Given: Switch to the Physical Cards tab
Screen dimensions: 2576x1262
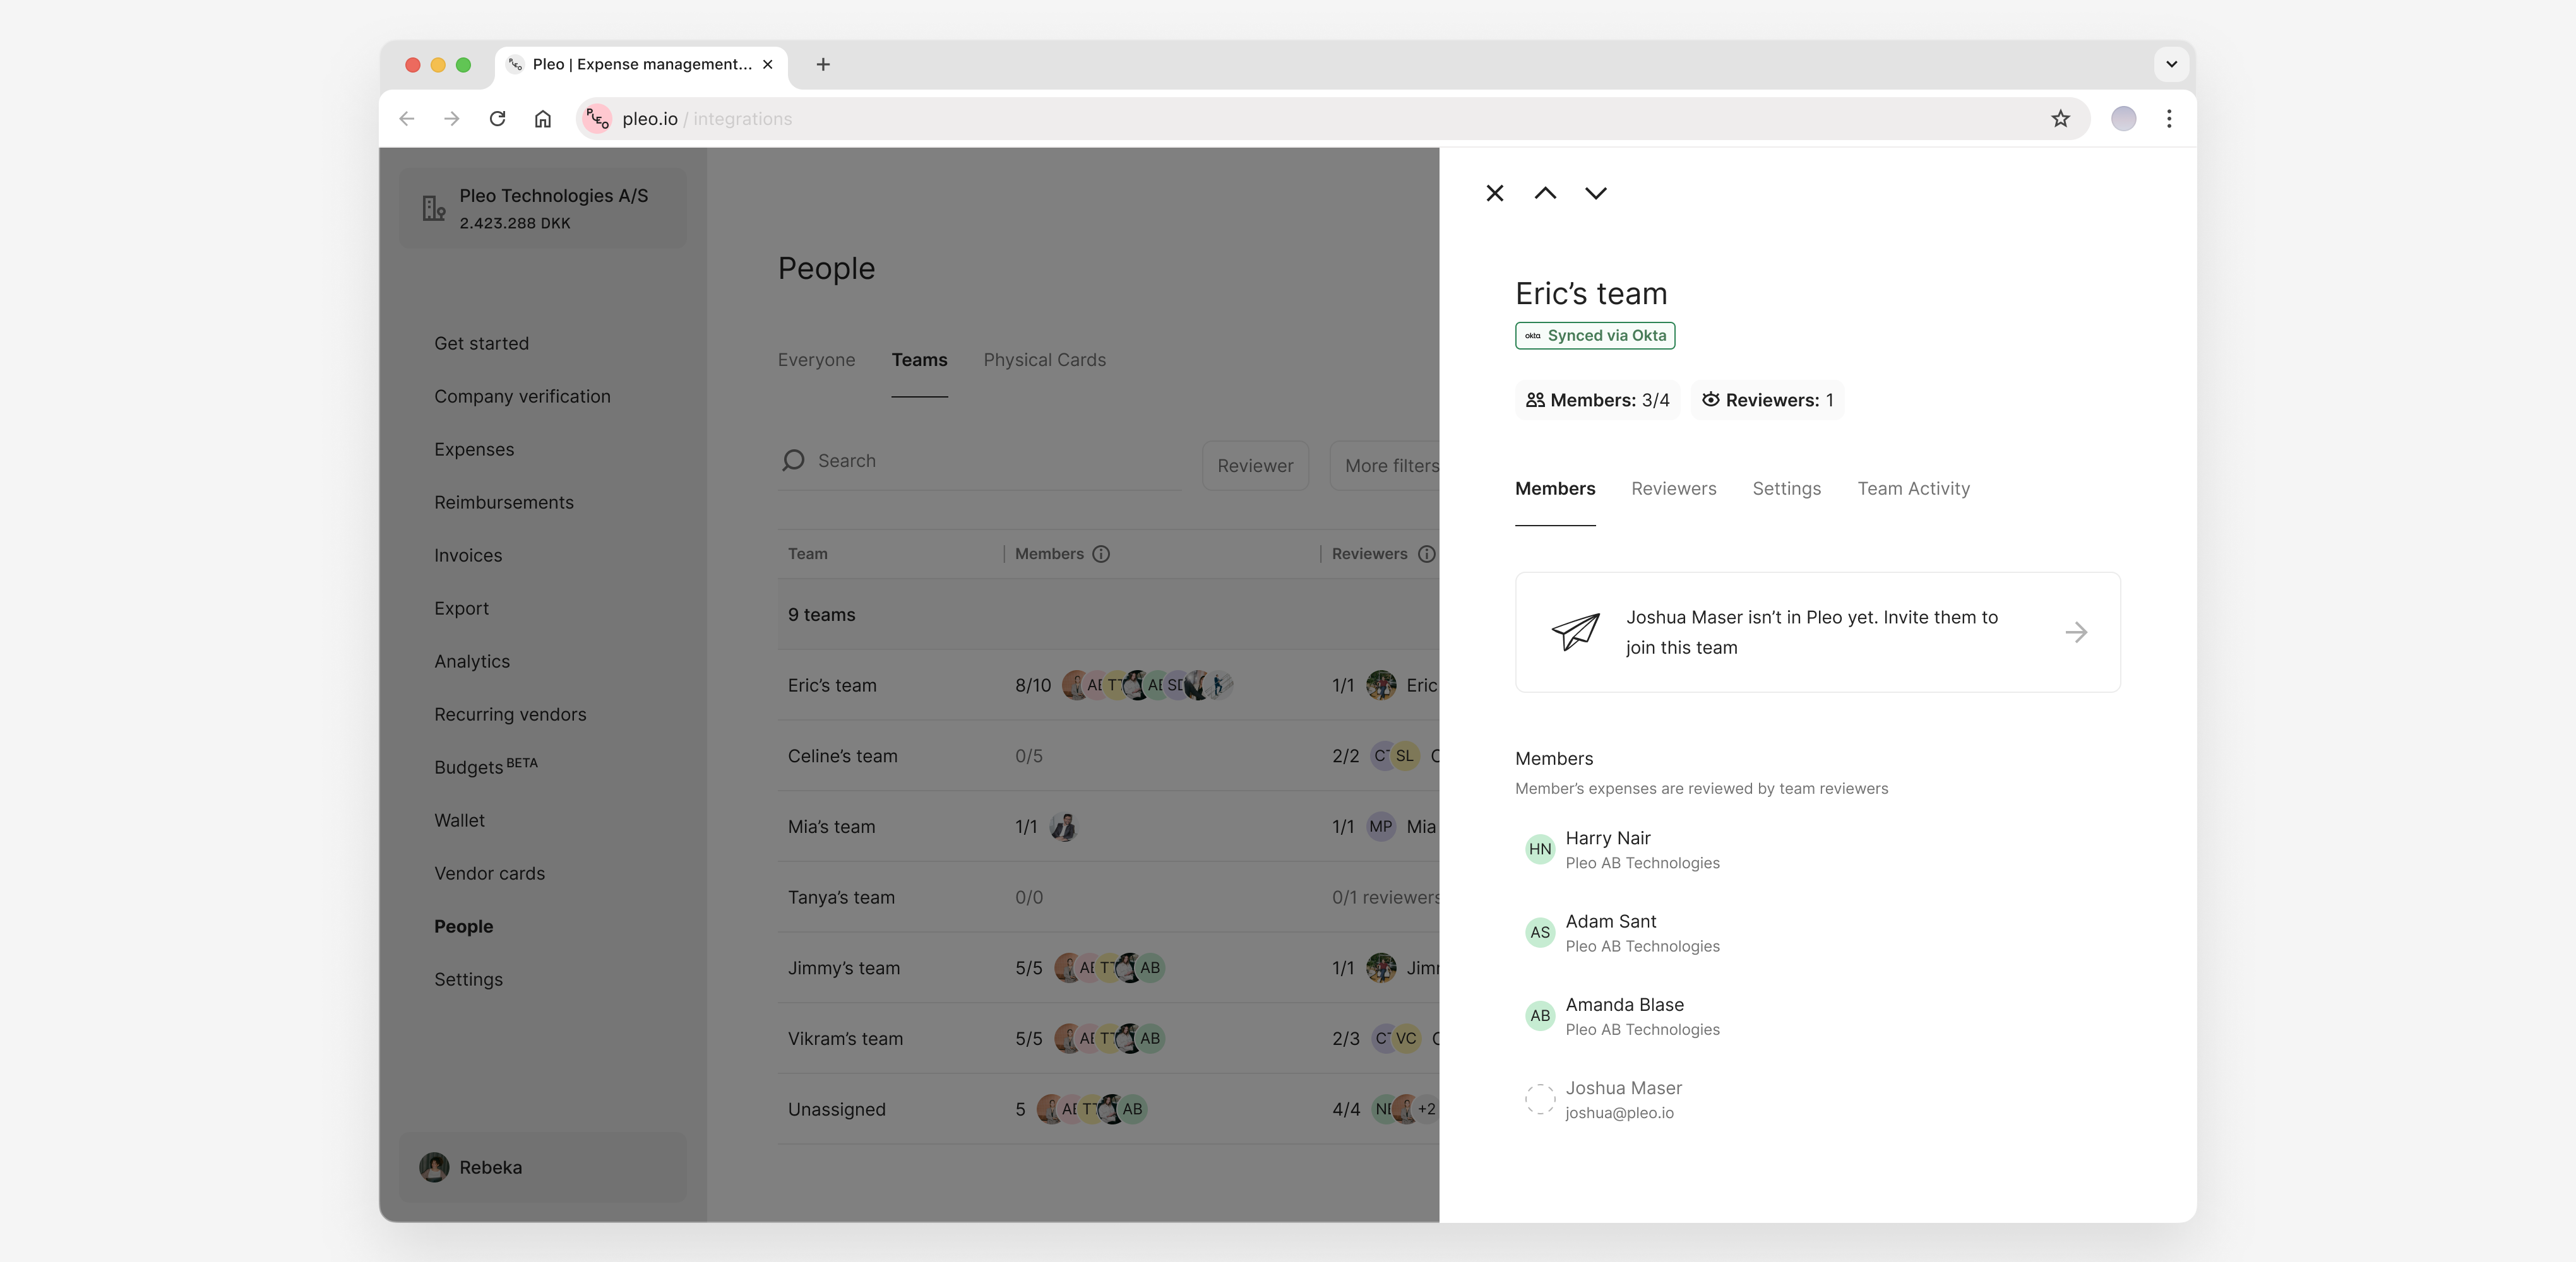Looking at the screenshot, I should pyautogui.click(x=1044, y=360).
